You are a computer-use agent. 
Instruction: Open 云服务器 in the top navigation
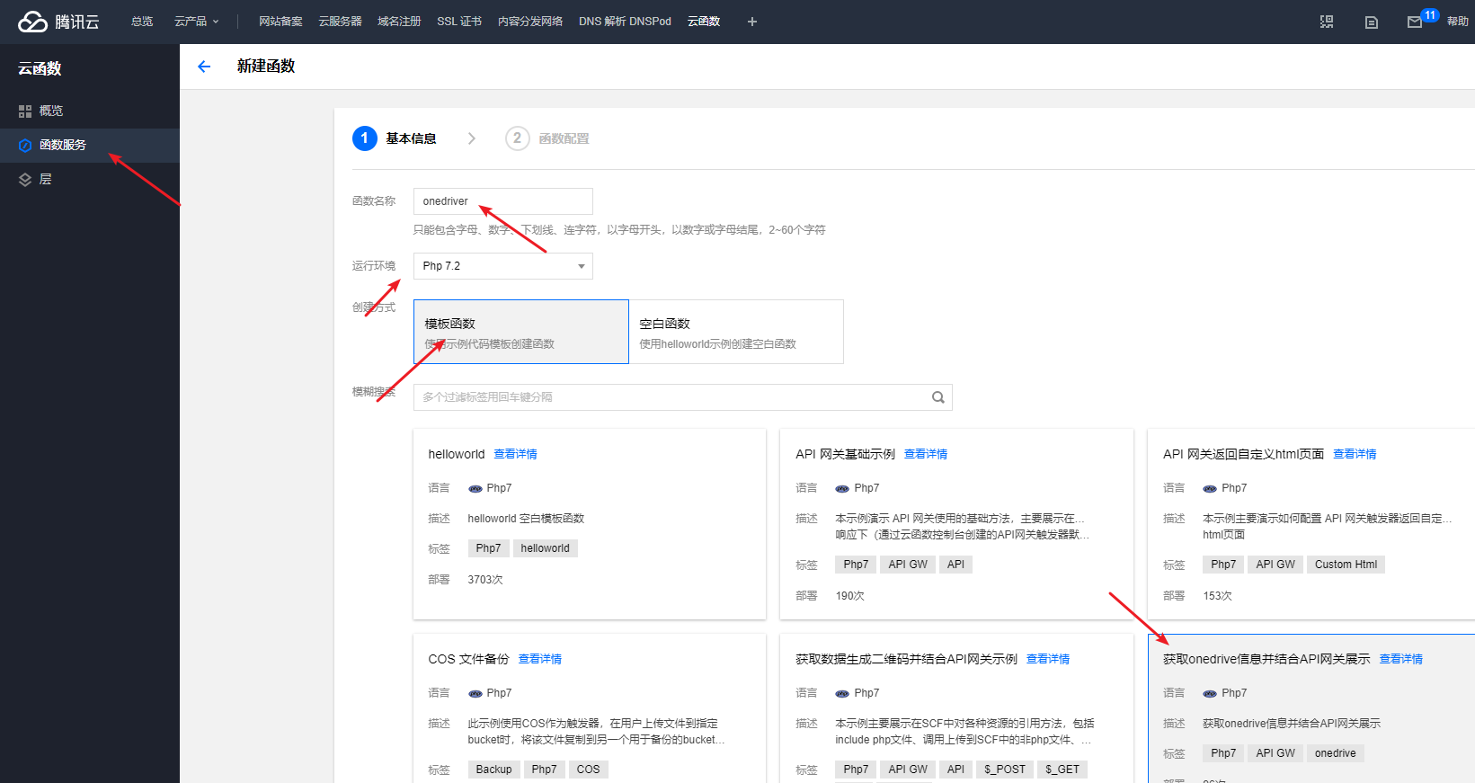(x=340, y=22)
